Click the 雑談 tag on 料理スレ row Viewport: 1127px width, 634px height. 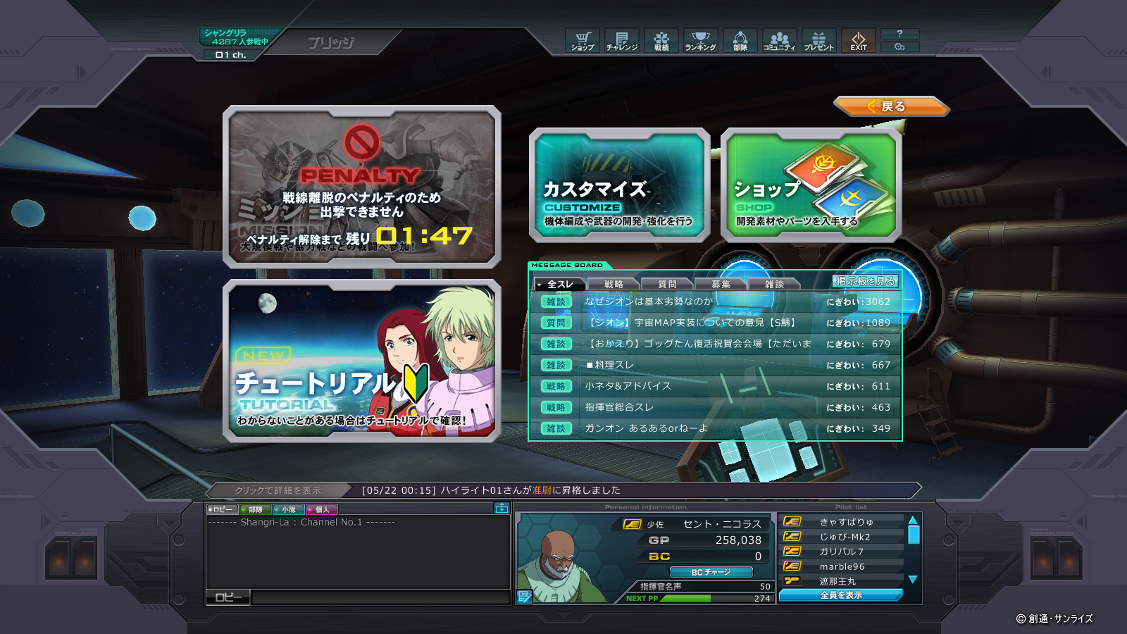[x=556, y=365]
